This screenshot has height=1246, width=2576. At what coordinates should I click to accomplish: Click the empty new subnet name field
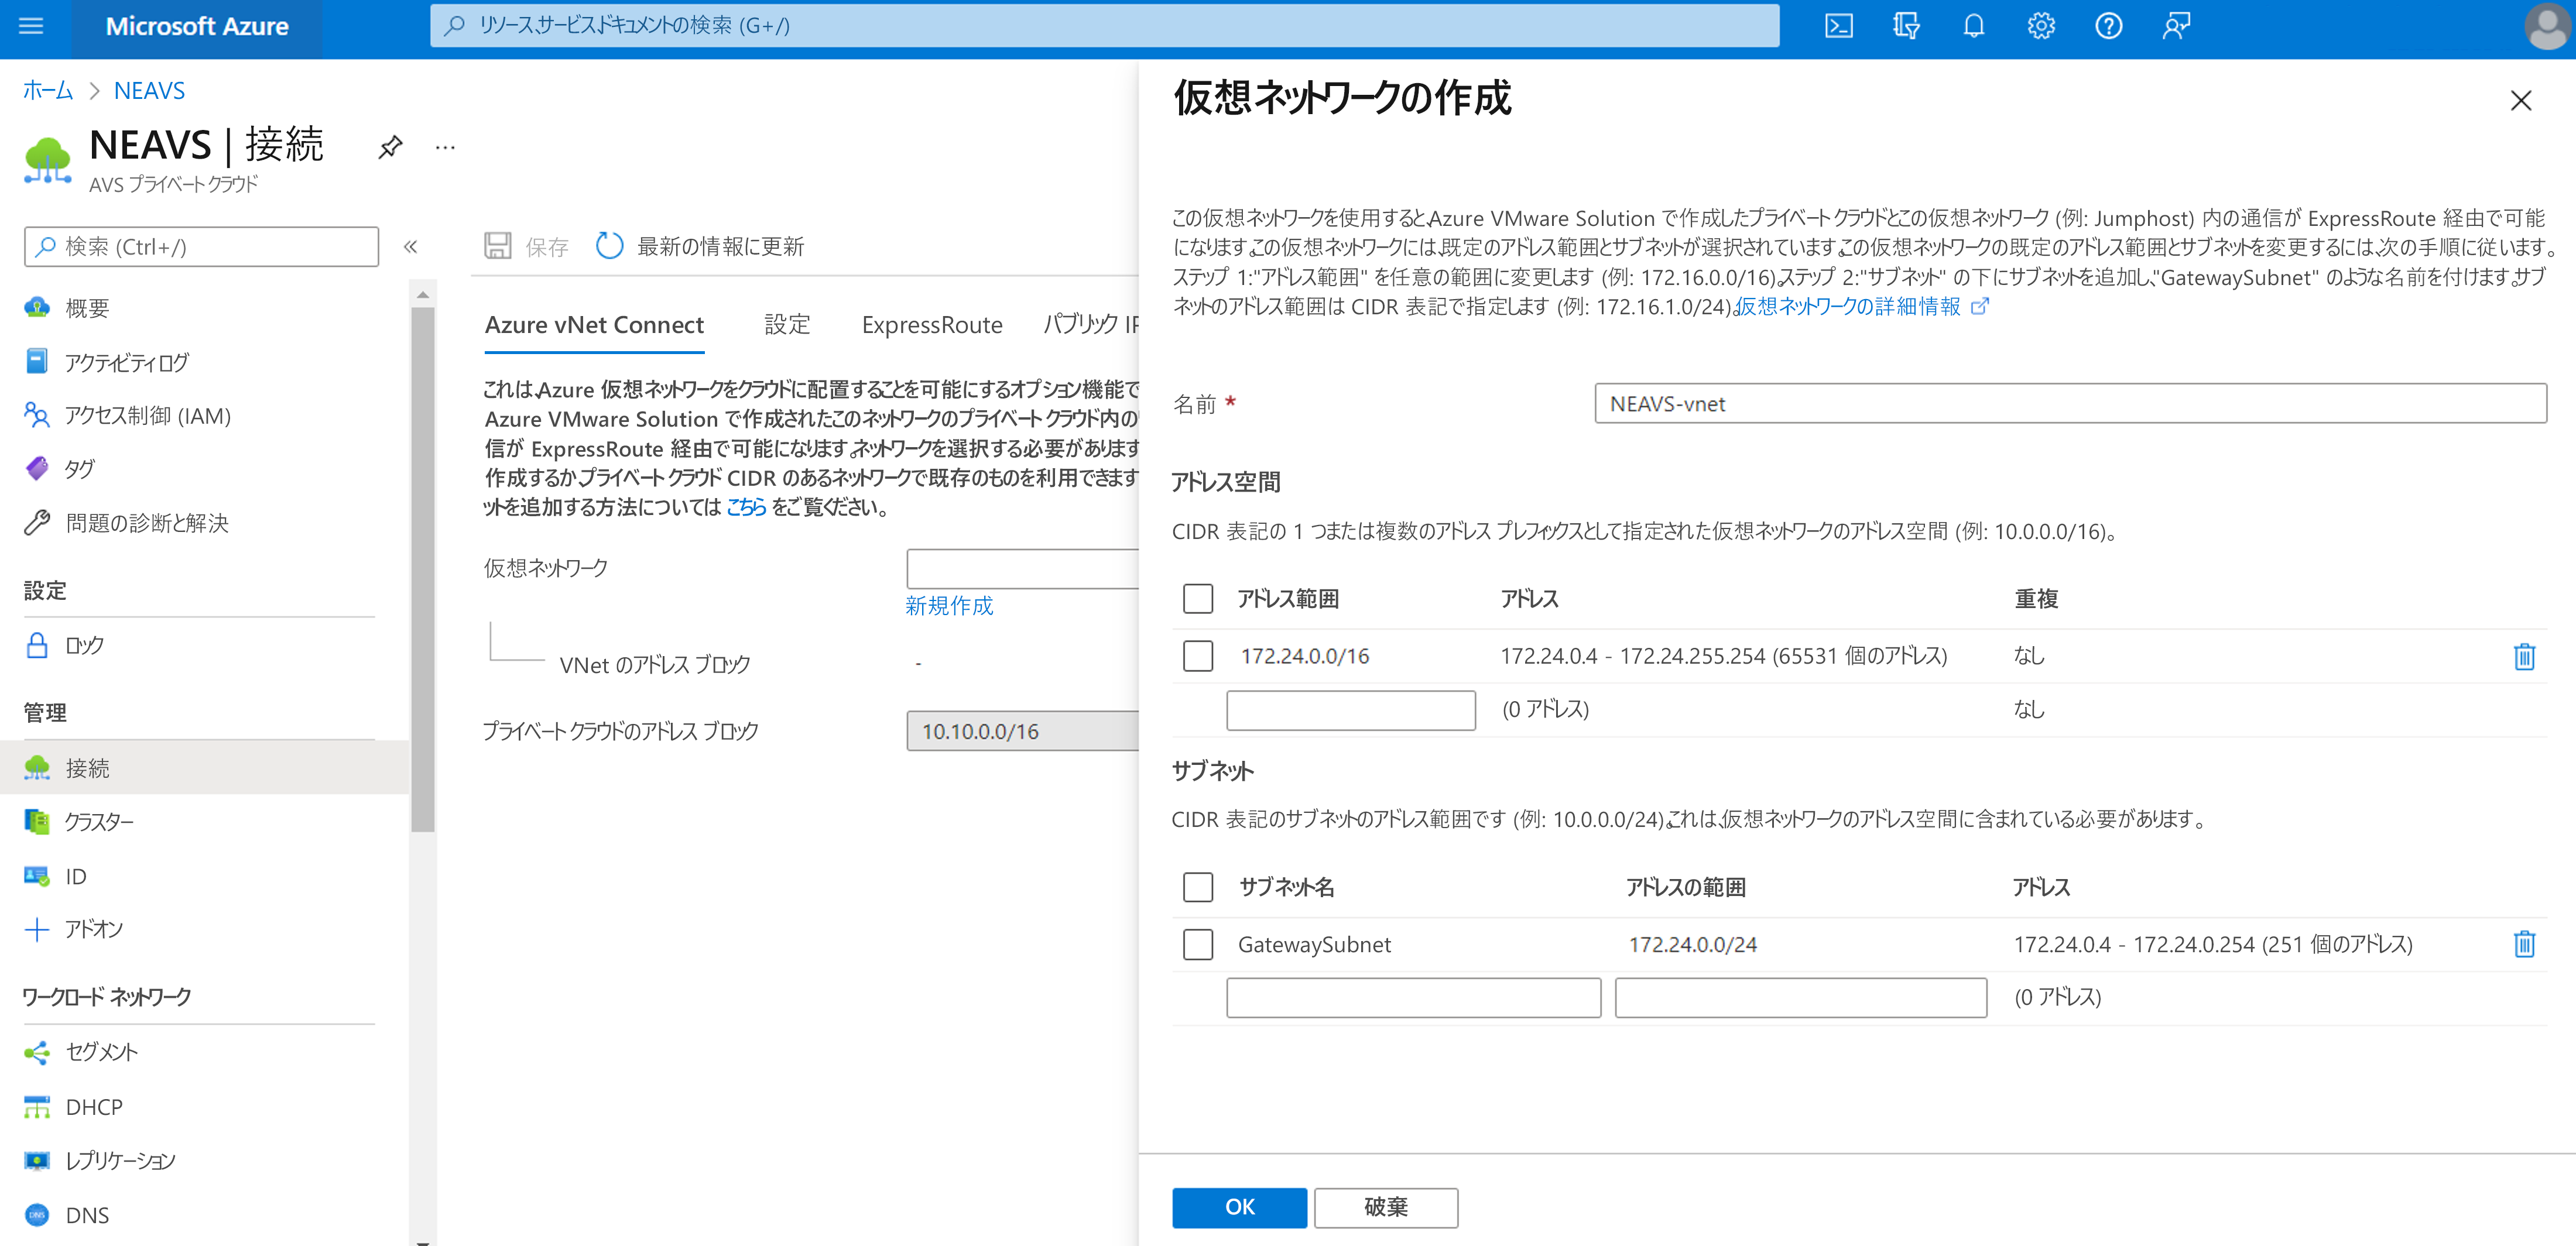point(1413,998)
